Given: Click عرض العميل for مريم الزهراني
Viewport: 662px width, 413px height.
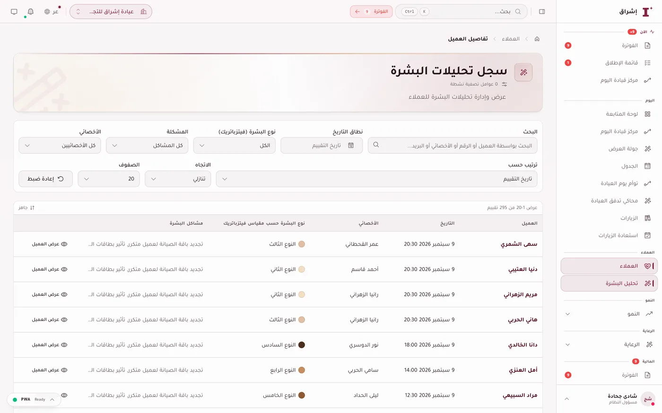Looking at the screenshot, I should (x=50, y=294).
